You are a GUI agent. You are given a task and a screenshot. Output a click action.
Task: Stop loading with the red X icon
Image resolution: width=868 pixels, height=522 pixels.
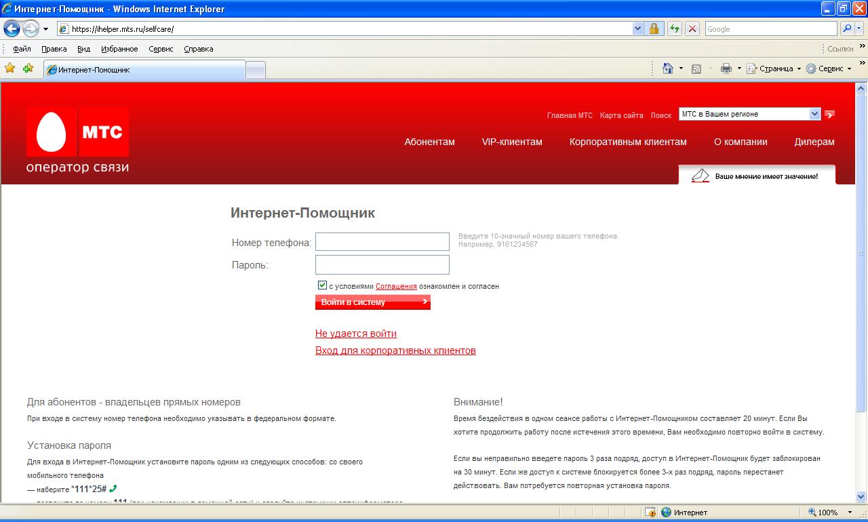(x=692, y=29)
